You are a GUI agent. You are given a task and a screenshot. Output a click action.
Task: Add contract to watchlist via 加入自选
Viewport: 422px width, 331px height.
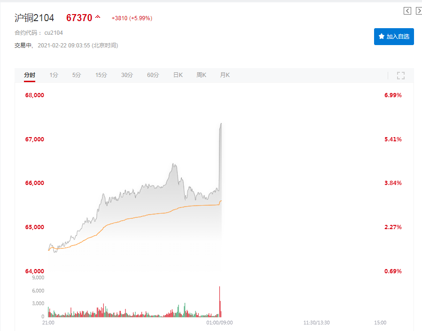coord(394,37)
